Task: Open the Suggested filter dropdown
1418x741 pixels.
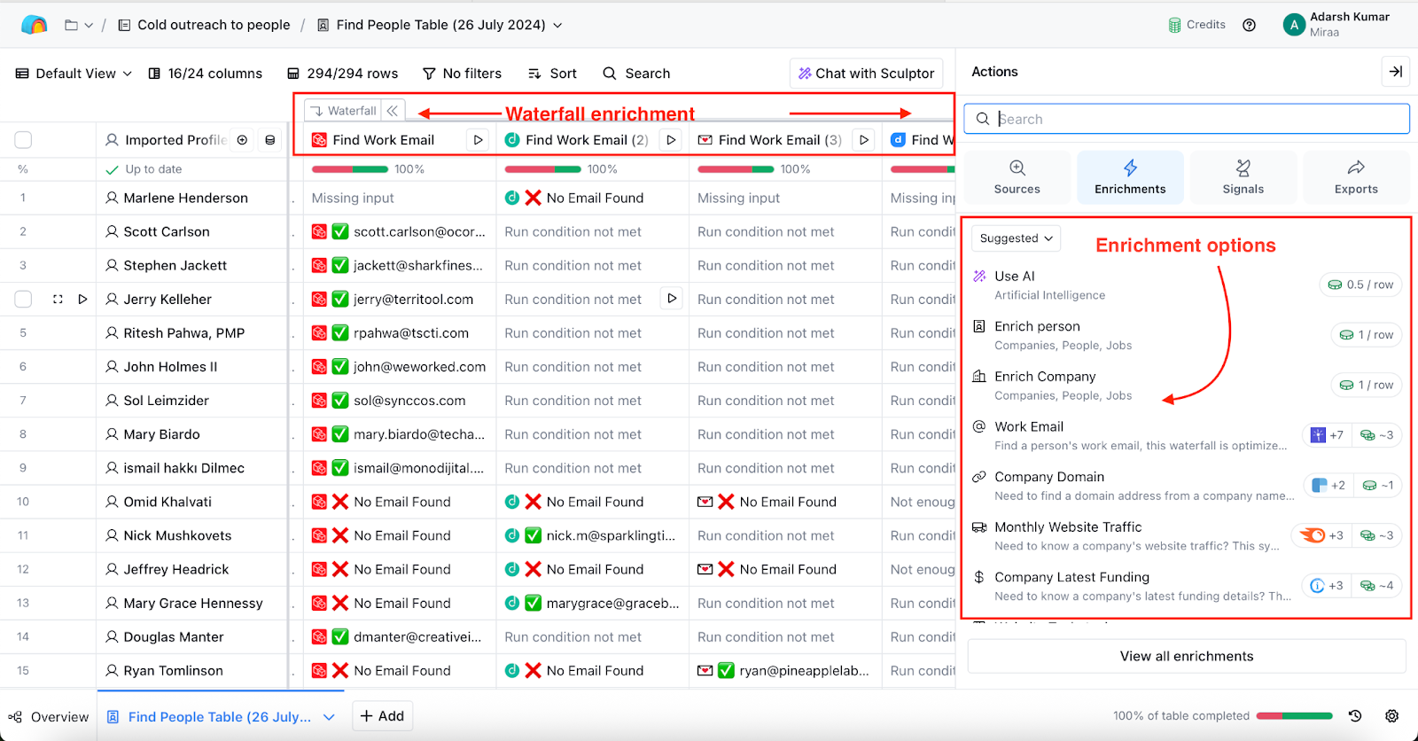Action: pyautogui.click(x=1016, y=238)
